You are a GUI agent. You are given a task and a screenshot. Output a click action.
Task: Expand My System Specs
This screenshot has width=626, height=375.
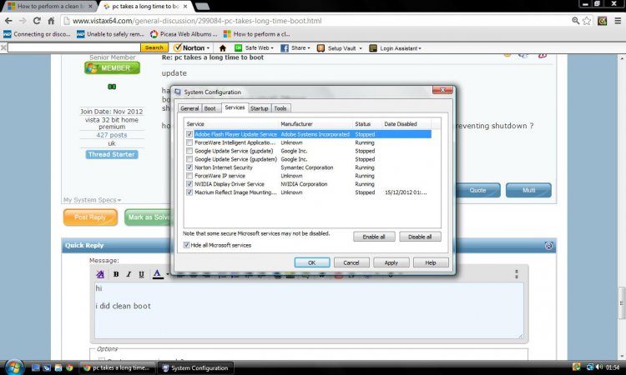click(x=92, y=200)
